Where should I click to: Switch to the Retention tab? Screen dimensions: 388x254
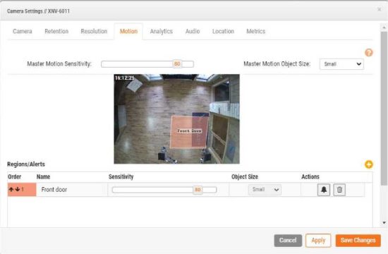56,32
